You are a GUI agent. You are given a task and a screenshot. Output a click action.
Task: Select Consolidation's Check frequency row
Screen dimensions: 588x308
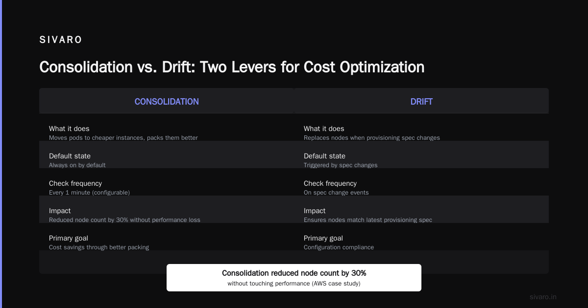click(x=167, y=188)
